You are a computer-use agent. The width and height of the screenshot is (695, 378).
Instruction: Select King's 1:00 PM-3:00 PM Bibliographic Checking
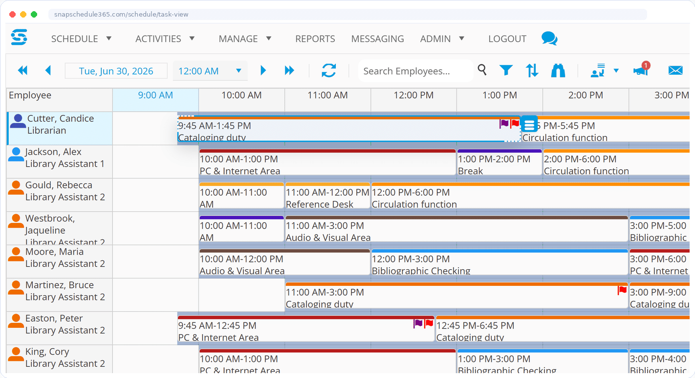point(543,362)
